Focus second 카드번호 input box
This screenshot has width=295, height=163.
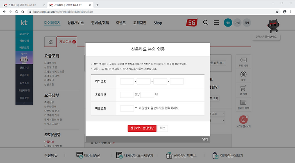[x=143, y=81]
